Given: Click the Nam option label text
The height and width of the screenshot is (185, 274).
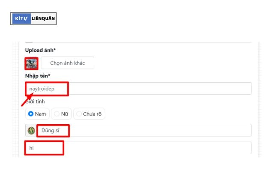Looking at the screenshot, I should [x=40, y=114].
